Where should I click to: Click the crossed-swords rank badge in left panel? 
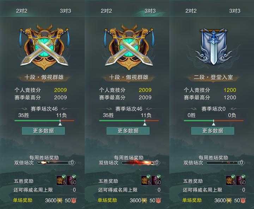coord(44,47)
